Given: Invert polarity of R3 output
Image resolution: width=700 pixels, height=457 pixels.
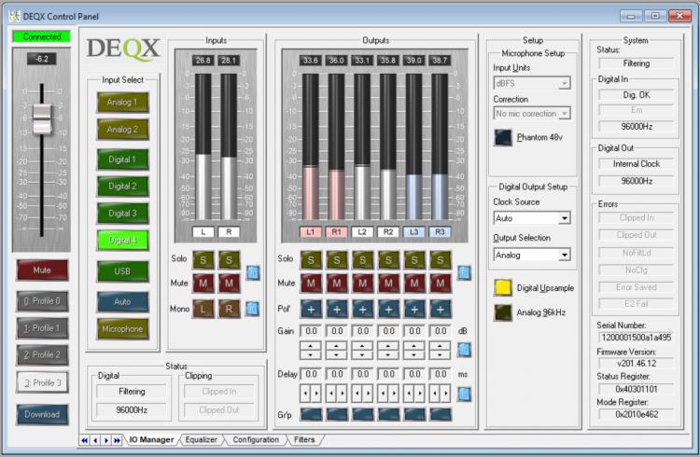Looking at the screenshot, I should [441, 310].
